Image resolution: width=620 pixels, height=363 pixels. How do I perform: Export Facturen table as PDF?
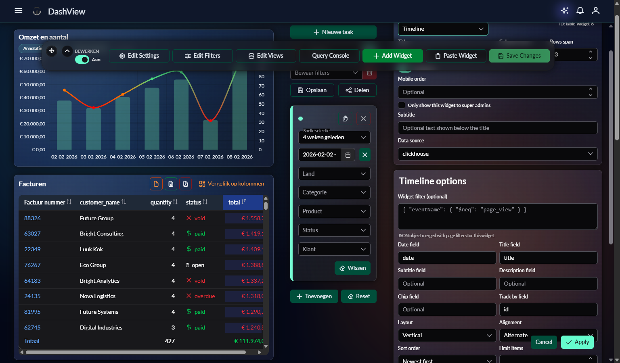pyautogui.click(x=185, y=184)
